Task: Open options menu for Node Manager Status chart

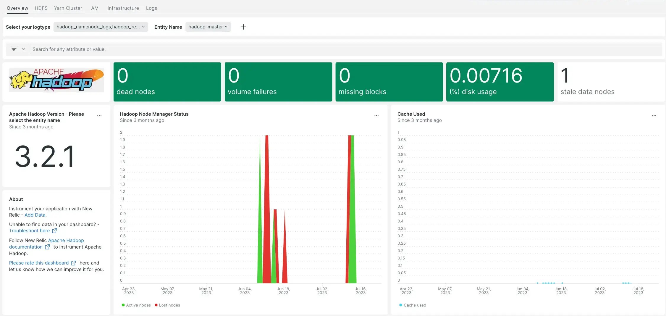Action: 376,116
